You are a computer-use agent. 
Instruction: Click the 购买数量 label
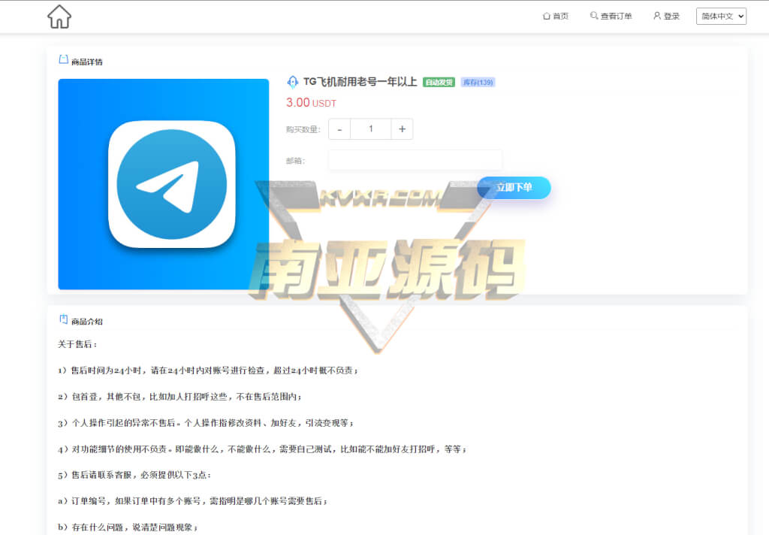pos(303,129)
